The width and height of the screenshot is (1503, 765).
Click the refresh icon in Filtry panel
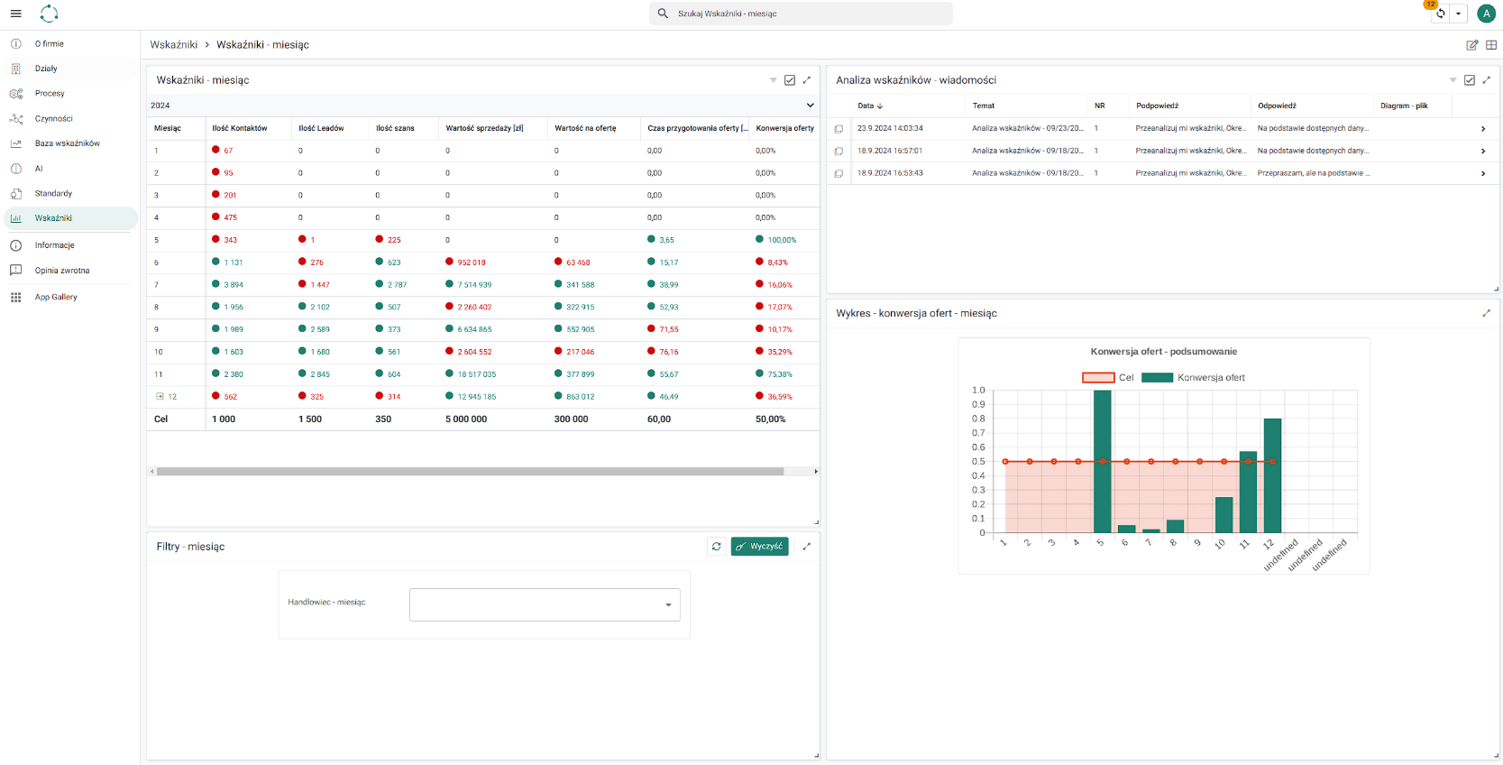click(x=717, y=547)
